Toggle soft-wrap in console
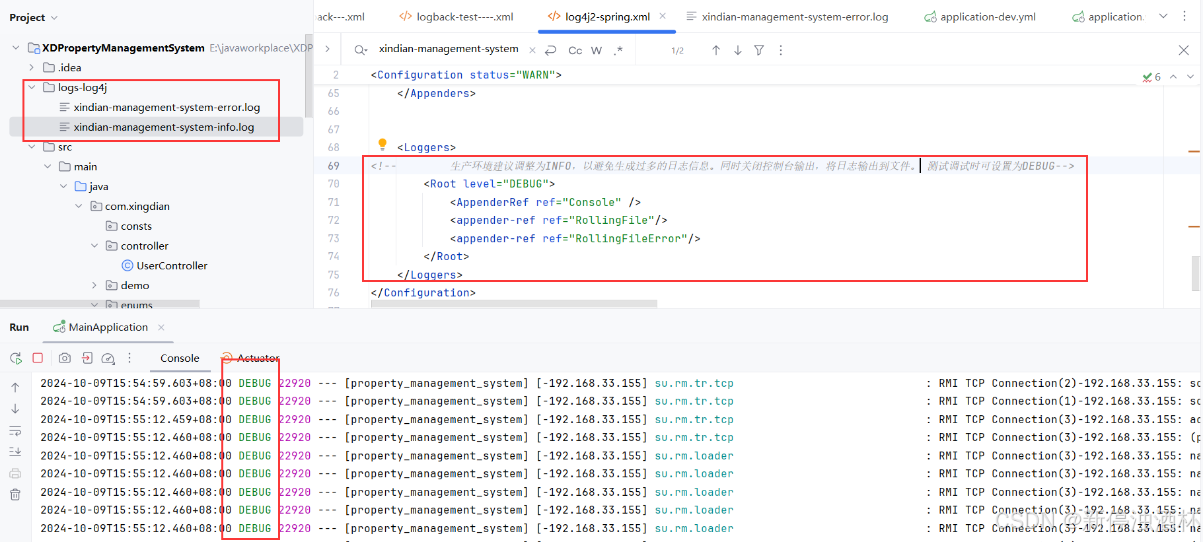 point(15,431)
